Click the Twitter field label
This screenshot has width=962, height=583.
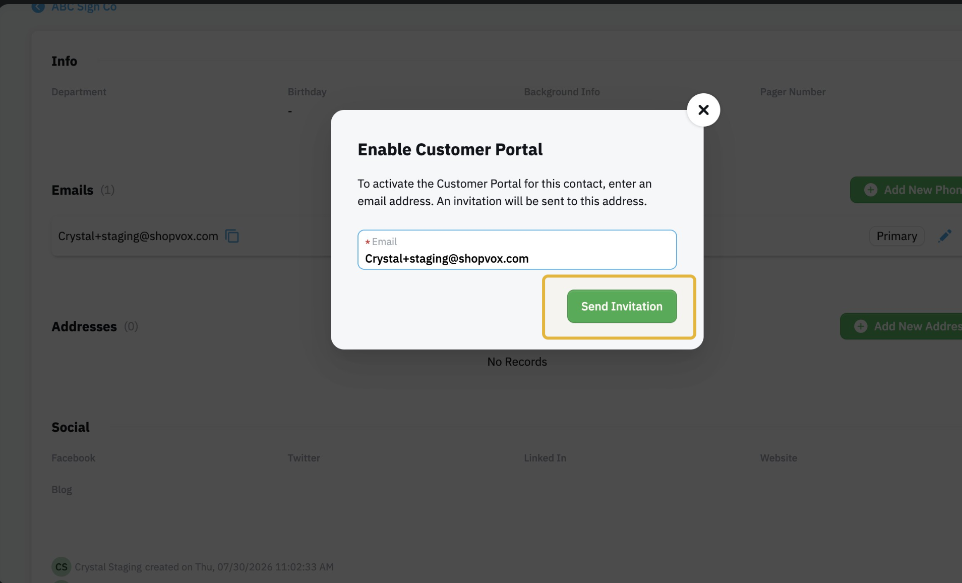point(304,458)
